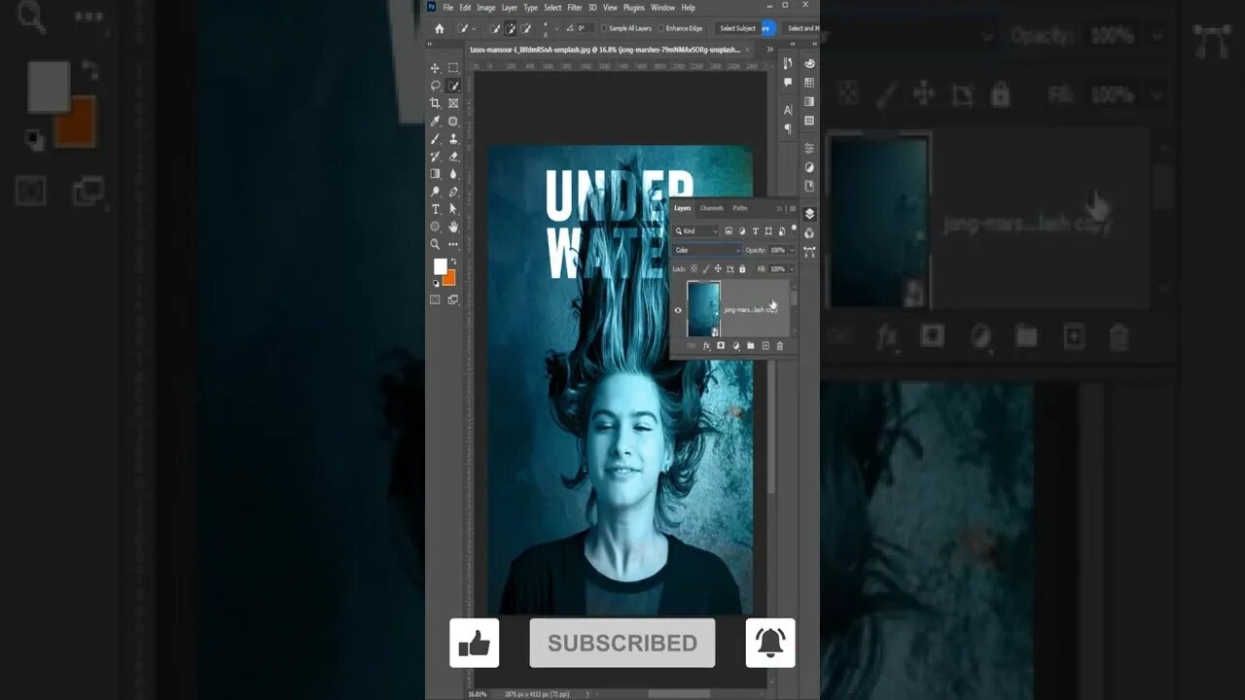Image resolution: width=1245 pixels, height=700 pixels.
Task: Enable Enhance Edge checkbox
Action: coord(661,28)
